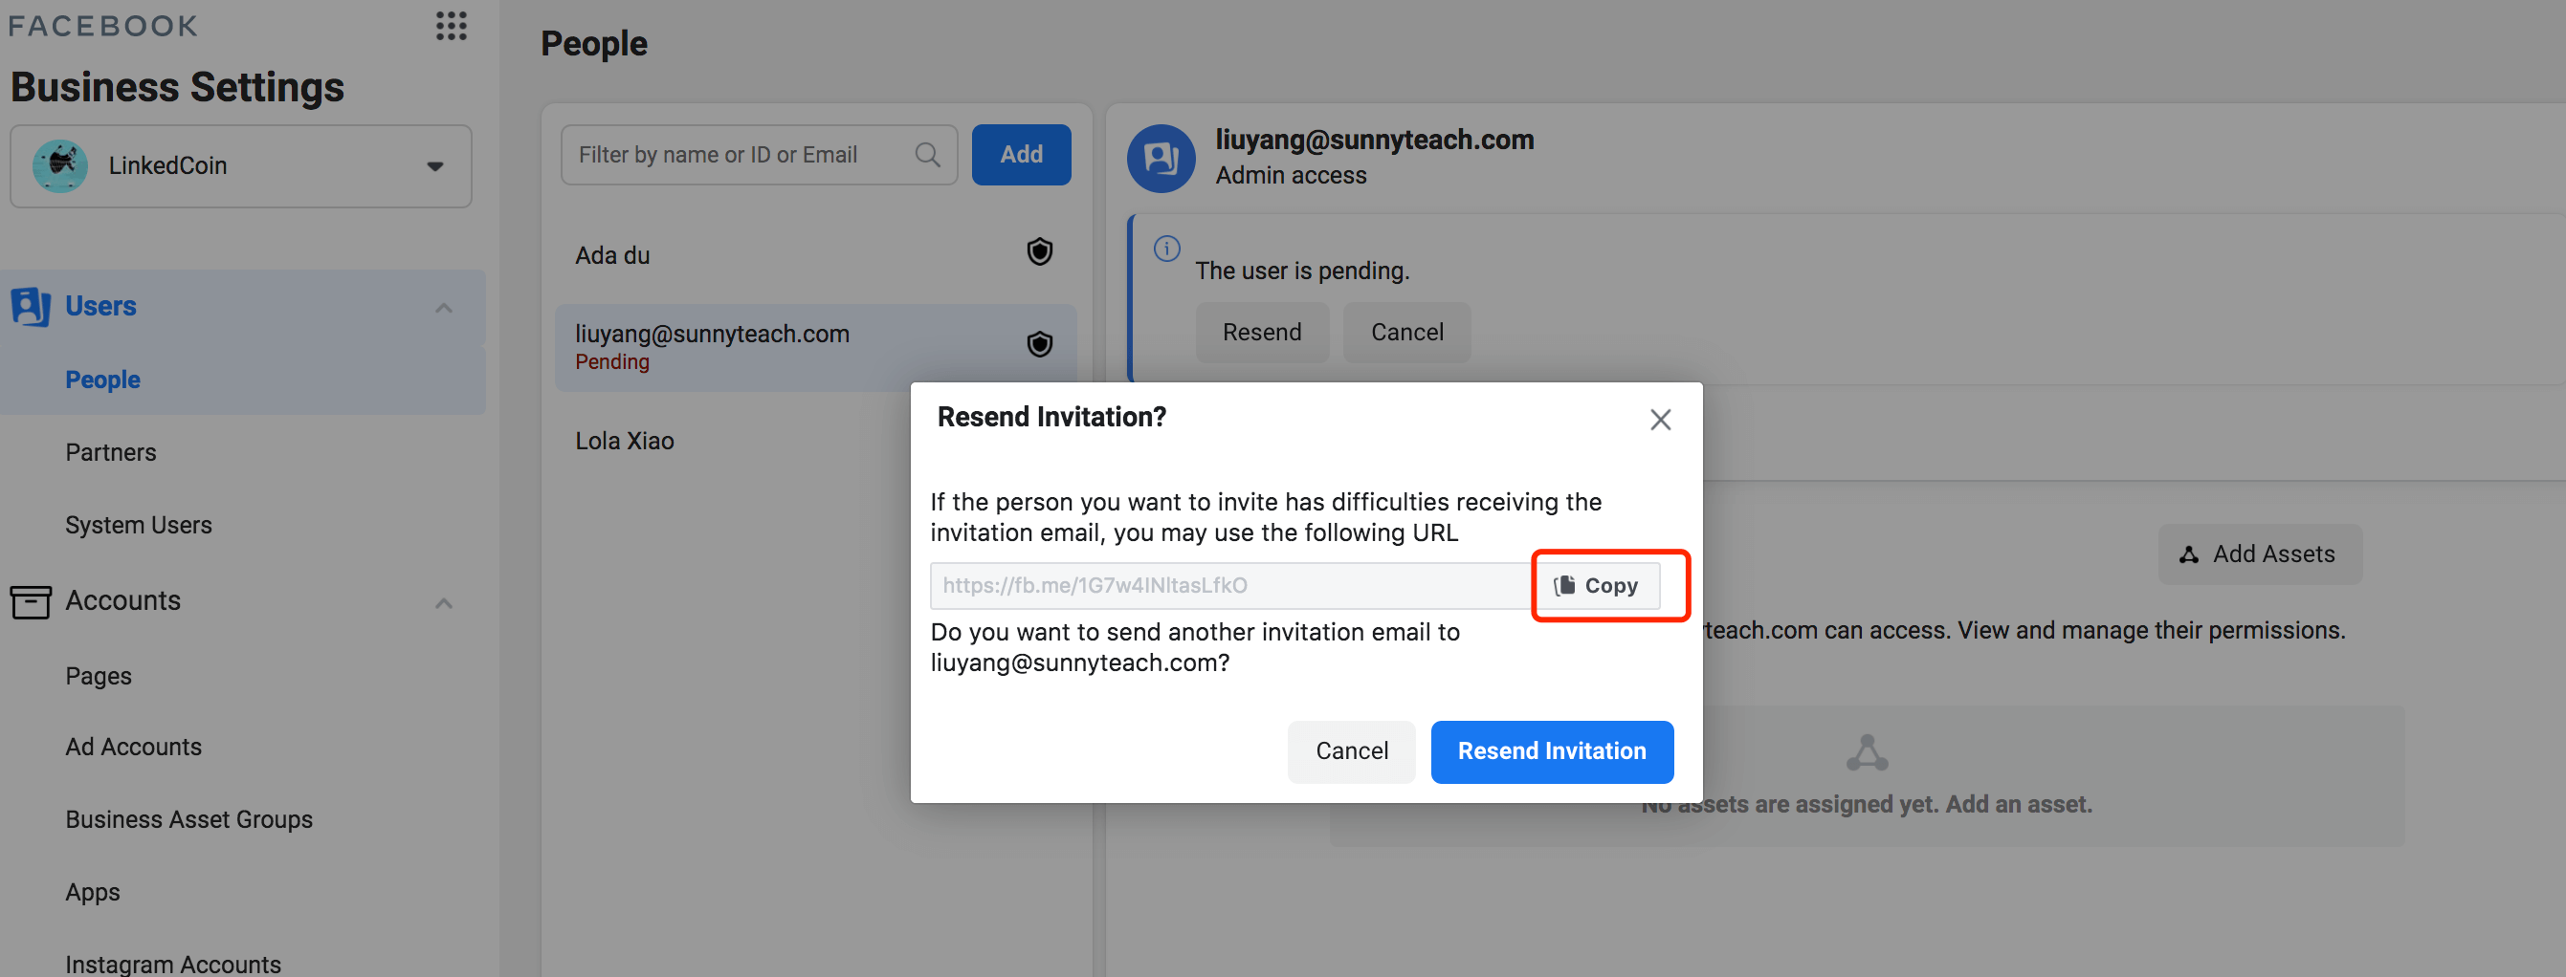
Task: Click the Accounts section box icon
Action: coord(30,601)
